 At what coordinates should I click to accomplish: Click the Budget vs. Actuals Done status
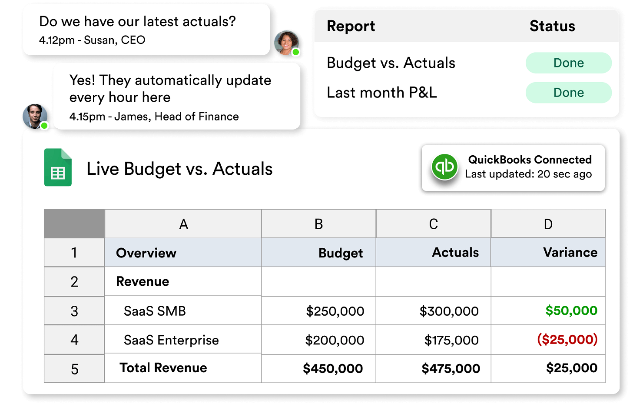tap(568, 63)
